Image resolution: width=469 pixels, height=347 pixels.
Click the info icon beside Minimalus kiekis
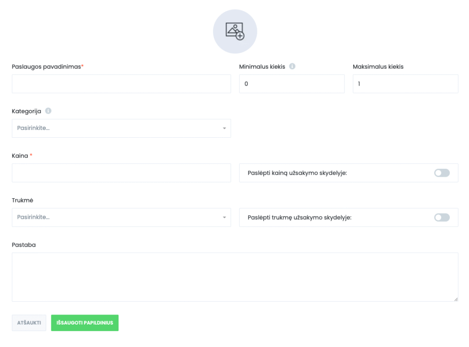tap(292, 66)
